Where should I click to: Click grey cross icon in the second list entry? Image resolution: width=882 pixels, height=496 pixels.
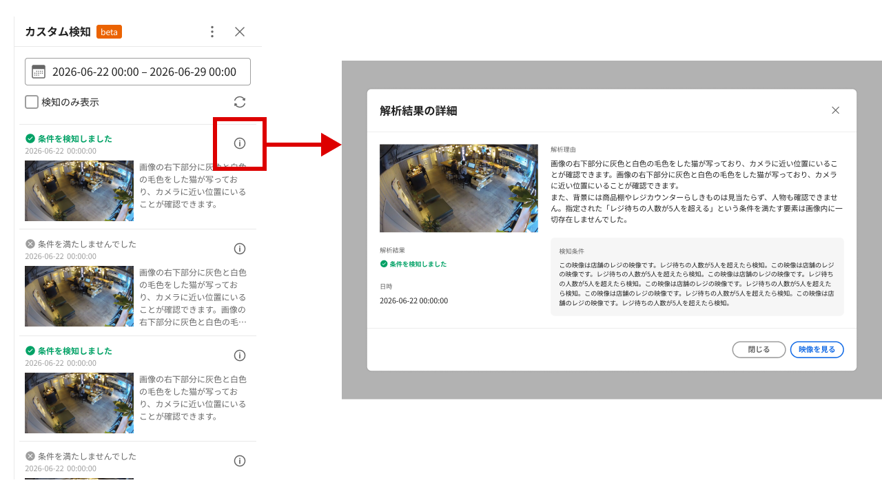[x=30, y=244]
